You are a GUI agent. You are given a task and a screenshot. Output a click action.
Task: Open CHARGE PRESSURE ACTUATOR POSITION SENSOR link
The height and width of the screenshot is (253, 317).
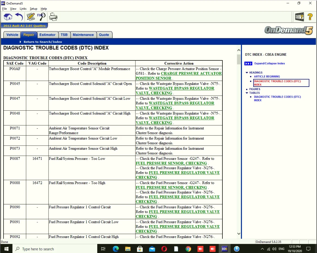point(179,76)
